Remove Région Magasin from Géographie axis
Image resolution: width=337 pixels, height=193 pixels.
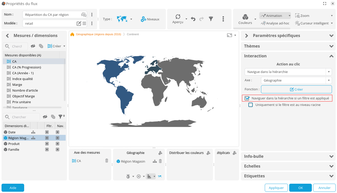[160, 161]
